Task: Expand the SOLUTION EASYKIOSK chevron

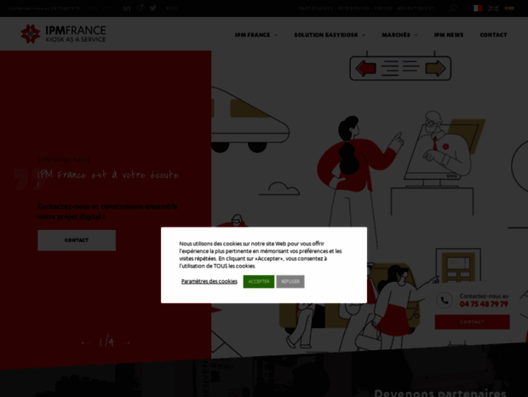Action: click(x=364, y=35)
